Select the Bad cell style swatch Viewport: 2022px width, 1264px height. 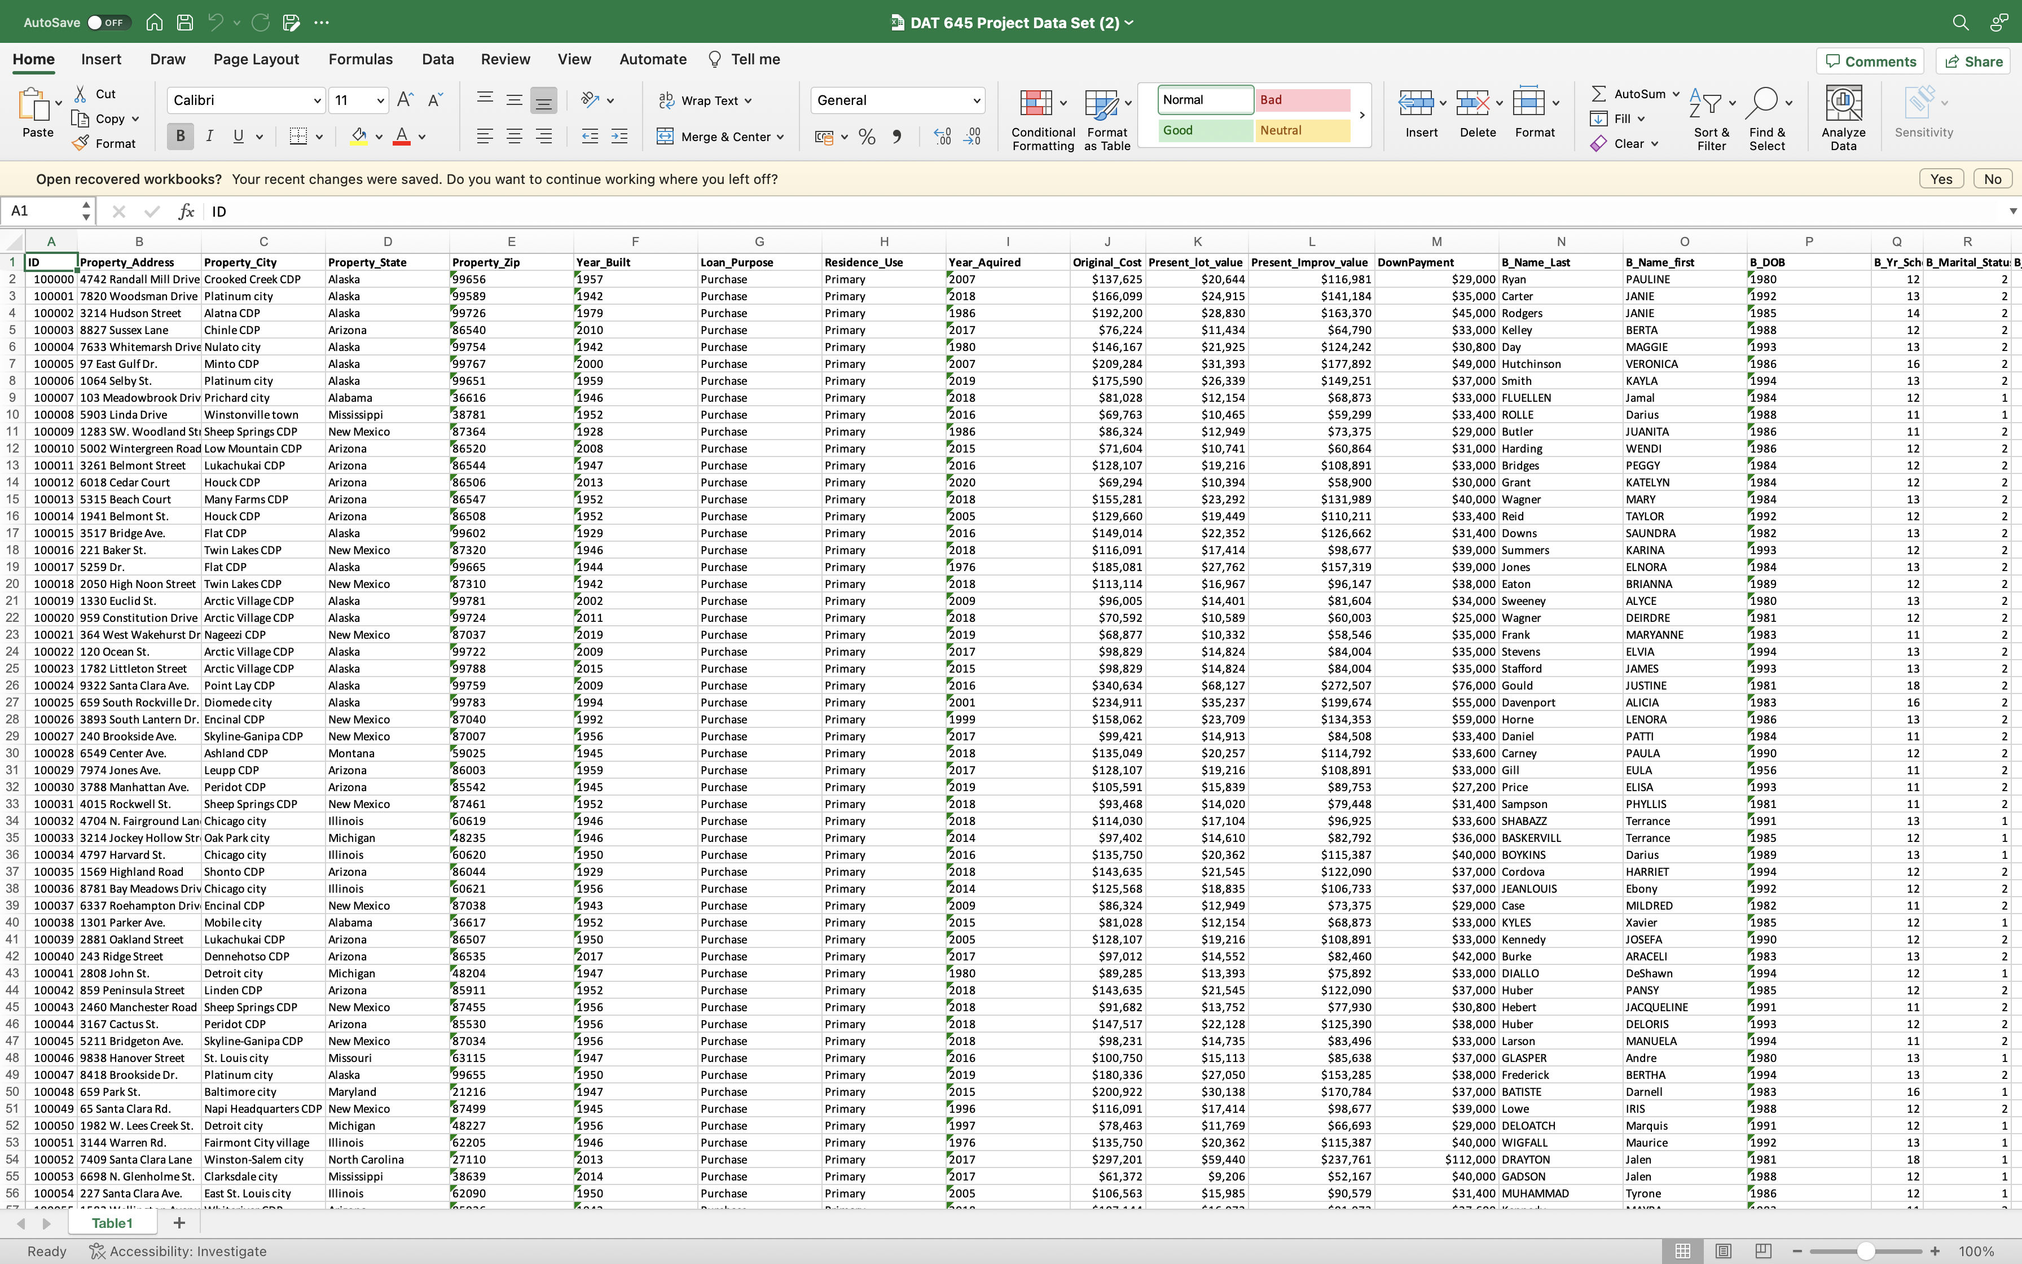[1300, 99]
